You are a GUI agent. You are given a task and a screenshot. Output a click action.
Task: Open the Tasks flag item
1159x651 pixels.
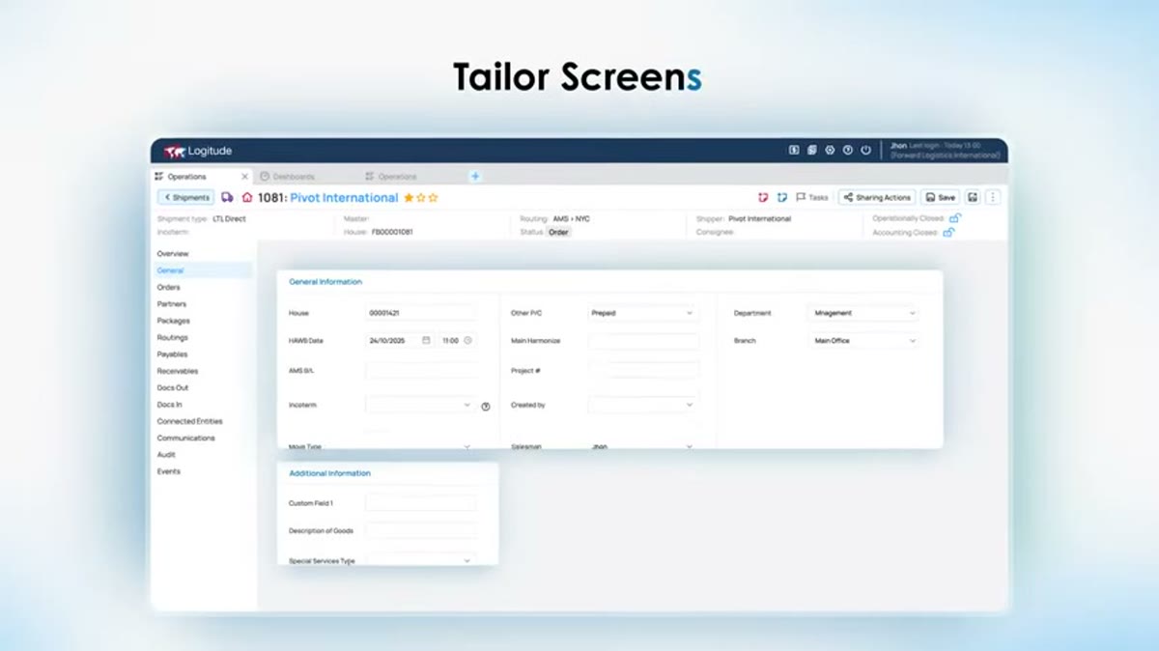[812, 197]
